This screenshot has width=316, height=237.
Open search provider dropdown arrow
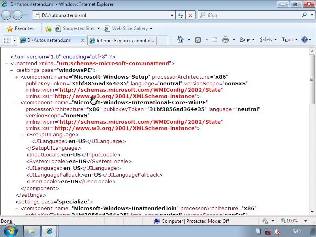[312, 15]
